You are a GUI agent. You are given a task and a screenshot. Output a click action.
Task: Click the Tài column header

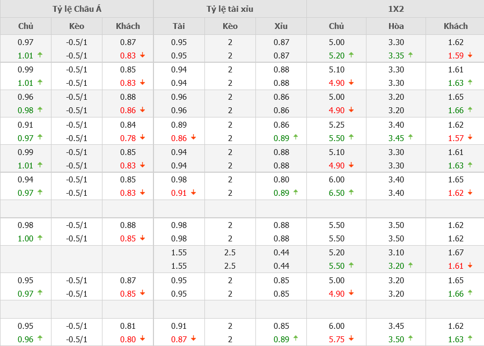point(179,26)
